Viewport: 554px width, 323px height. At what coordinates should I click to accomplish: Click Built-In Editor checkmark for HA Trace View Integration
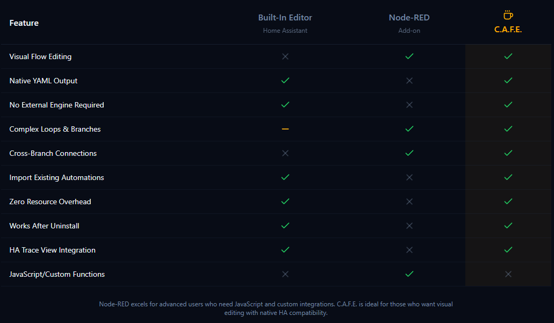click(285, 250)
